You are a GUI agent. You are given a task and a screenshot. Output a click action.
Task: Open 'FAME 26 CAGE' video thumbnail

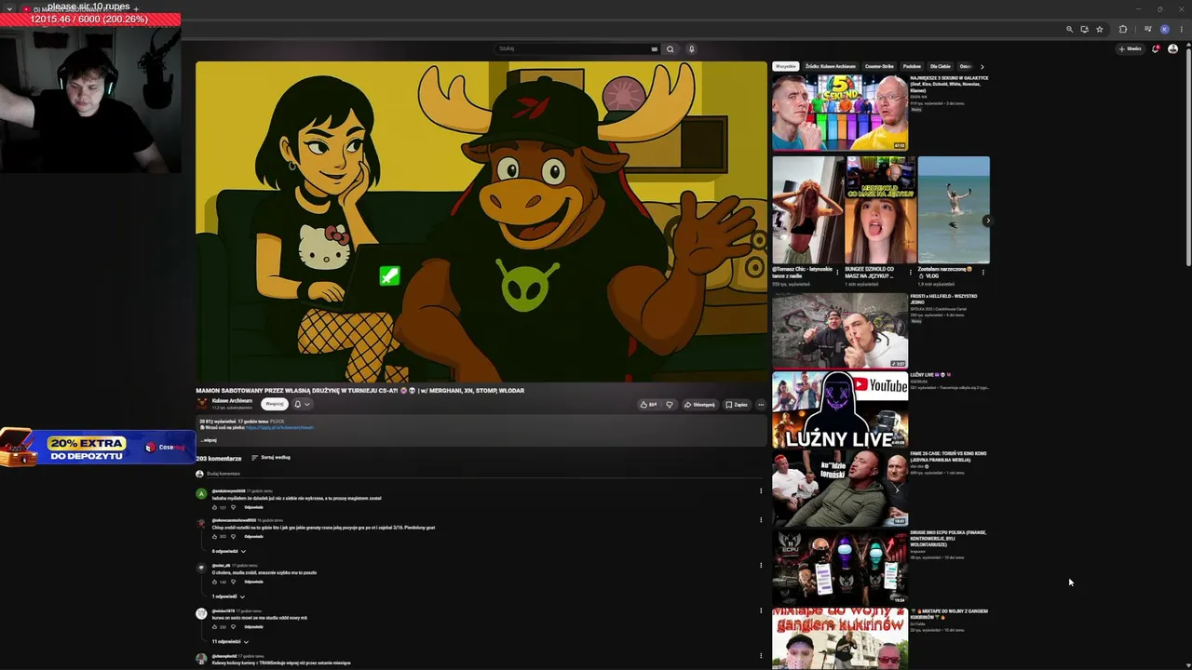click(x=840, y=489)
